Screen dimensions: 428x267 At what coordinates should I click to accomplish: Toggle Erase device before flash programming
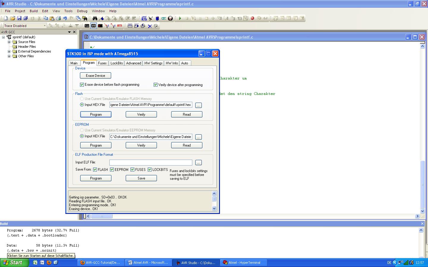(82, 85)
